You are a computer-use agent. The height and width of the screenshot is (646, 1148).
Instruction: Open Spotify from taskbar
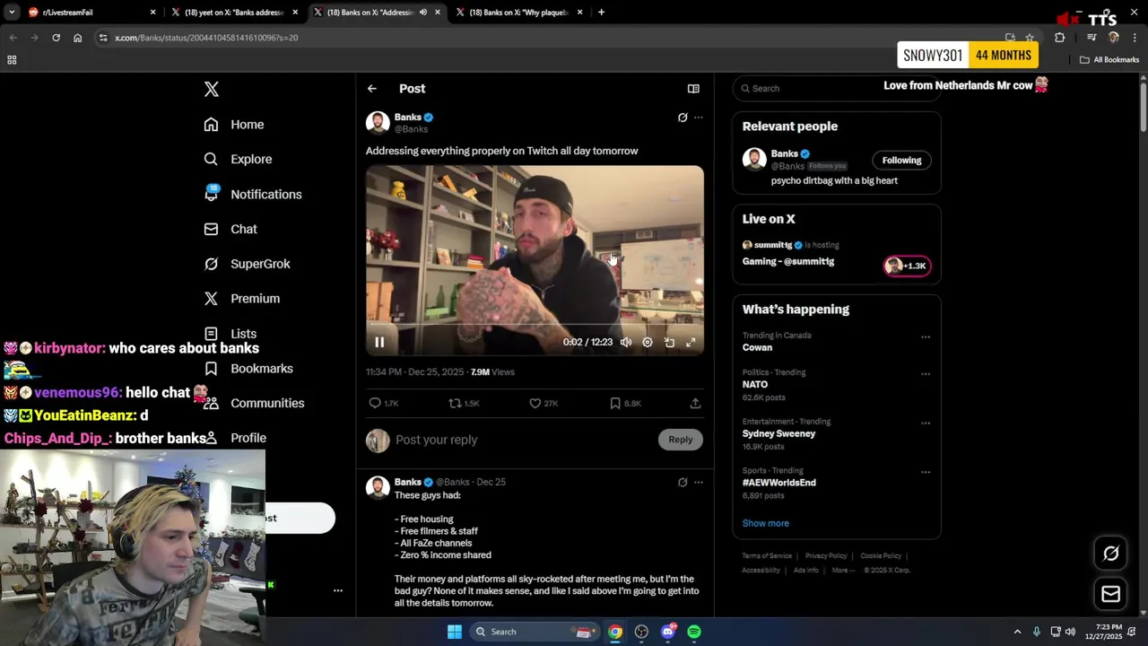coord(694,632)
